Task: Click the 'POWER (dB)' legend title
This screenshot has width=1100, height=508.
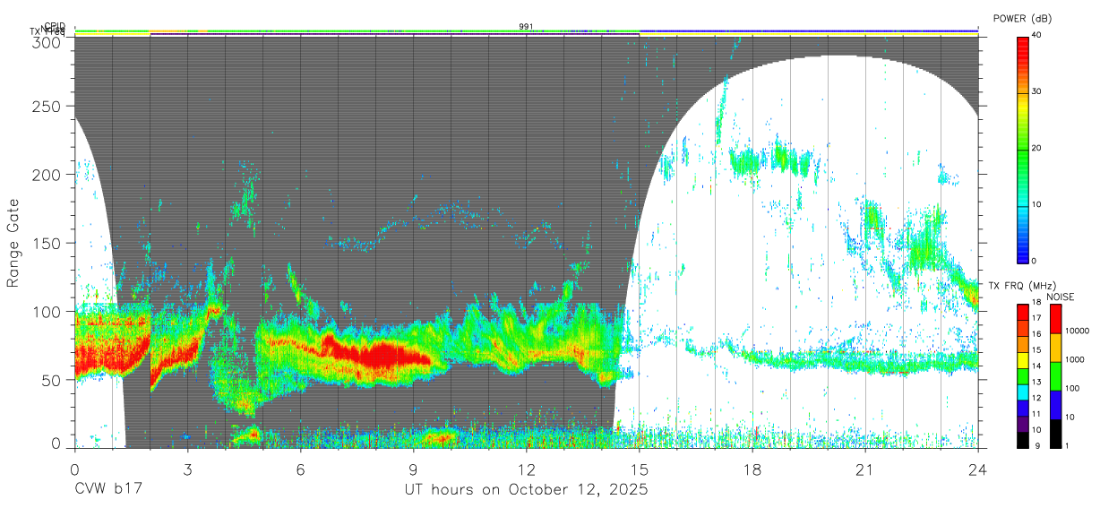Action: click(x=1023, y=18)
